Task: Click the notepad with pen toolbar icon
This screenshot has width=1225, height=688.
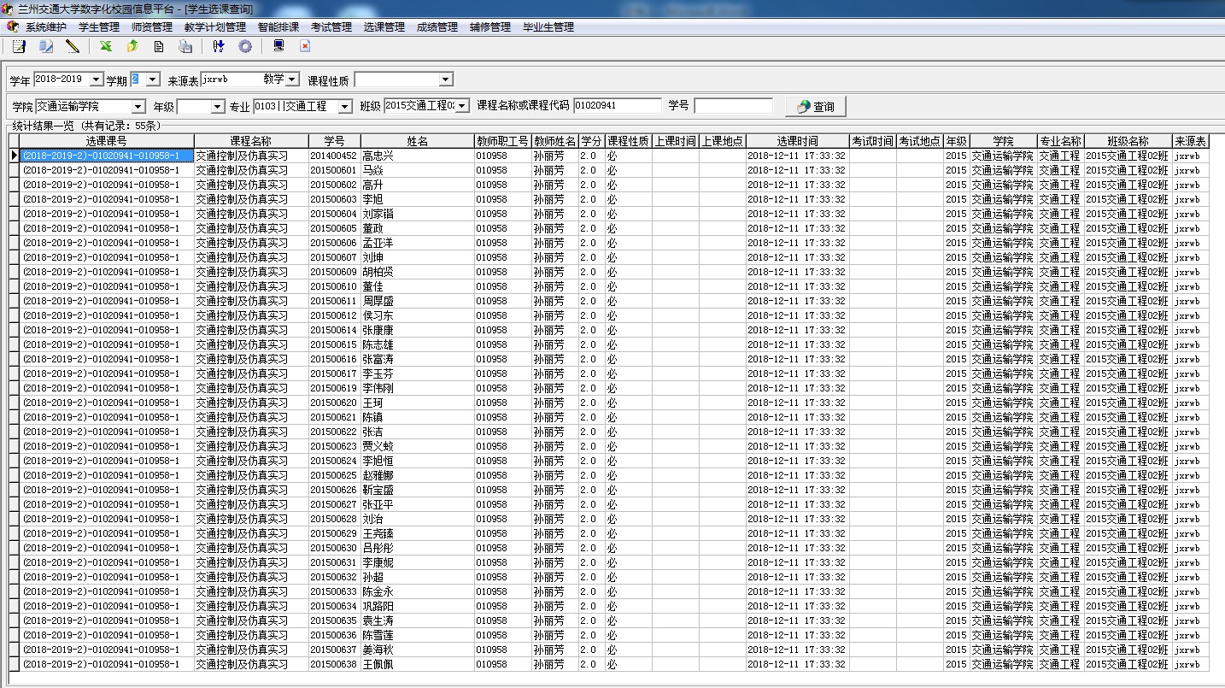Action: [x=19, y=46]
